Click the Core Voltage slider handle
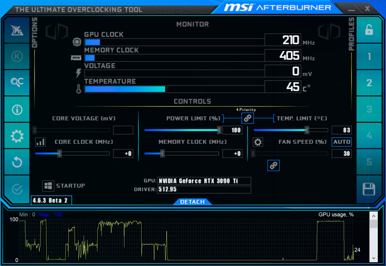Image resolution: width=386 pixels, height=266 pixels. pos(35,130)
